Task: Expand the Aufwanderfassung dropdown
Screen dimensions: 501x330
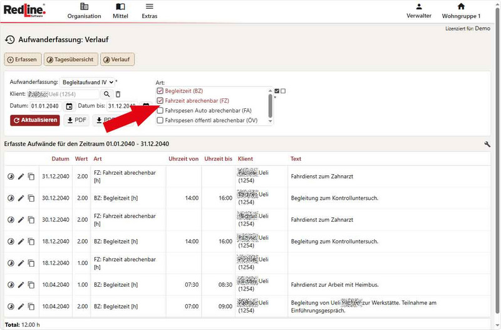Action: pyautogui.click(x=88, y=82)
